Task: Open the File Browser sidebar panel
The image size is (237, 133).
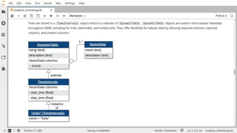Action: [x=3, y=12]
